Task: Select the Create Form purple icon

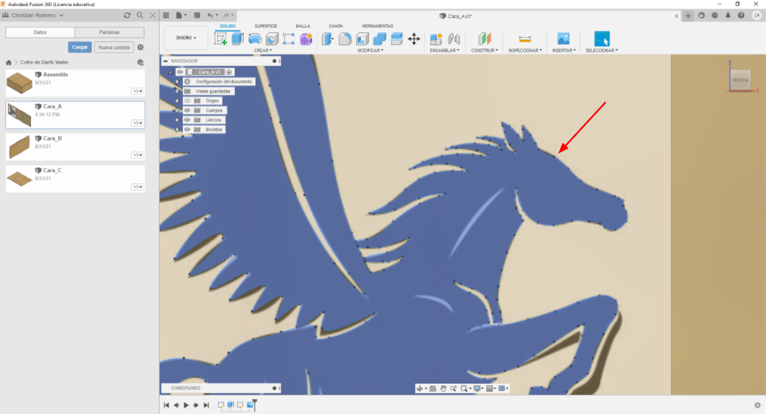Action: point(306,39)
